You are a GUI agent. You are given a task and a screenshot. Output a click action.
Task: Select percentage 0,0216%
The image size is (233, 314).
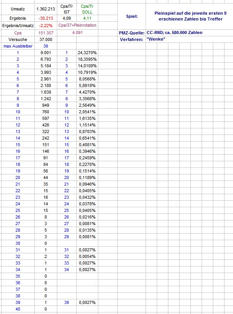pos(87,217)
